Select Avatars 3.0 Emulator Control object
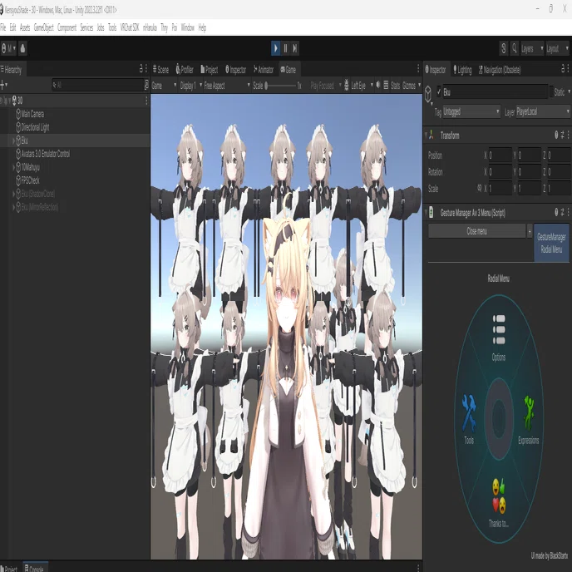This screenshot has width=572, height=572. pos(45,154)
